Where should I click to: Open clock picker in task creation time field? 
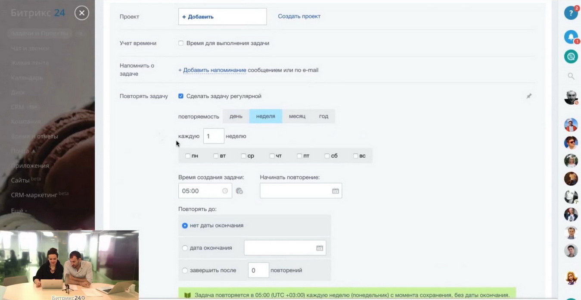point(225,191)
